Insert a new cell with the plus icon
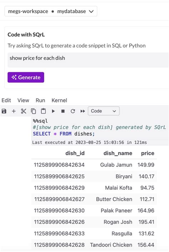Viewport: 169px width, 252px height. [x=14, y=111]
